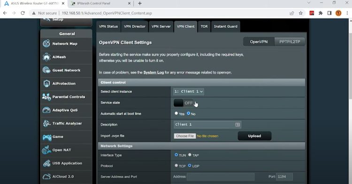Click the AiProtection shield icon

click(46, 83)
